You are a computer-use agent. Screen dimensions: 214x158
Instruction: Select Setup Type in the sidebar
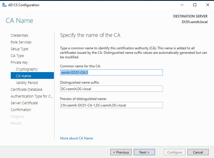click(x=19, y=49)
